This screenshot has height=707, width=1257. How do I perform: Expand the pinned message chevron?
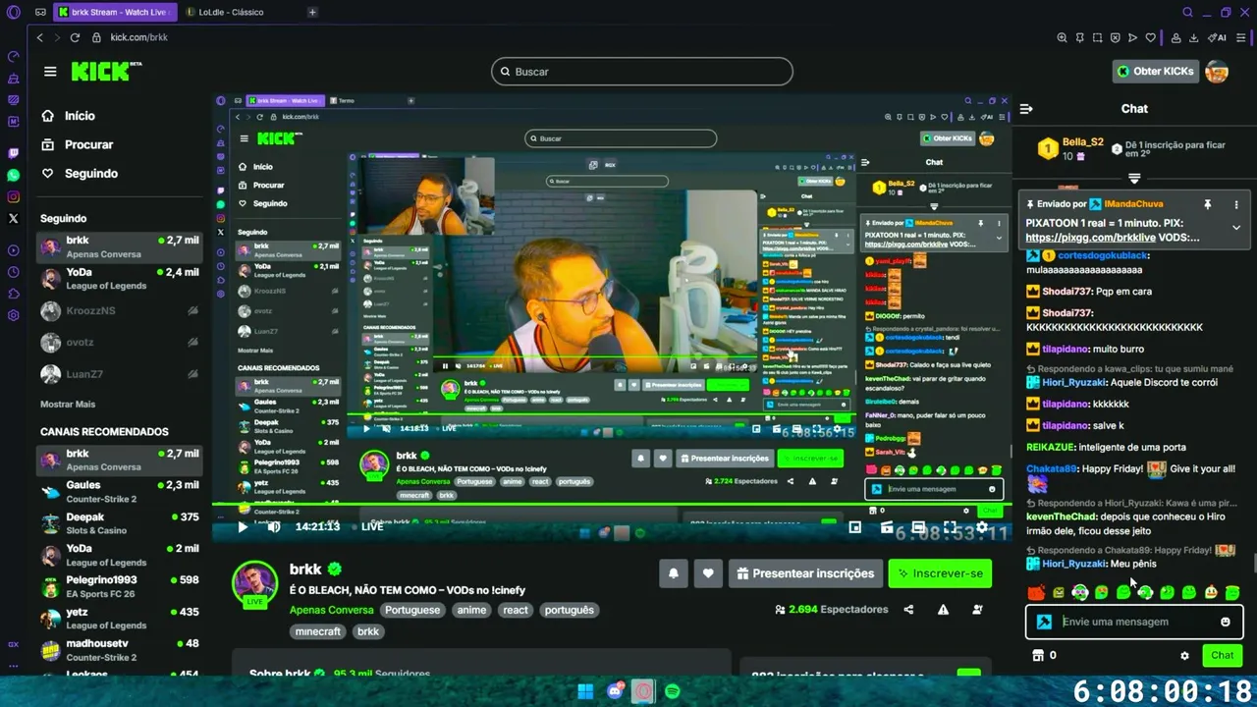pos(1236,227)
